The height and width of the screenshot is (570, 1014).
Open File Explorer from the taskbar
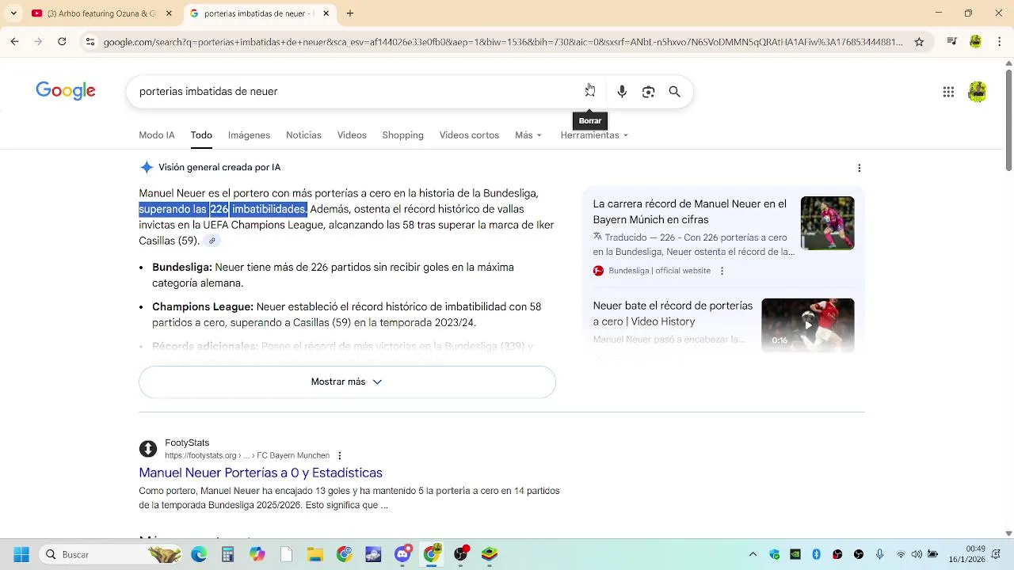coord(315,555)
